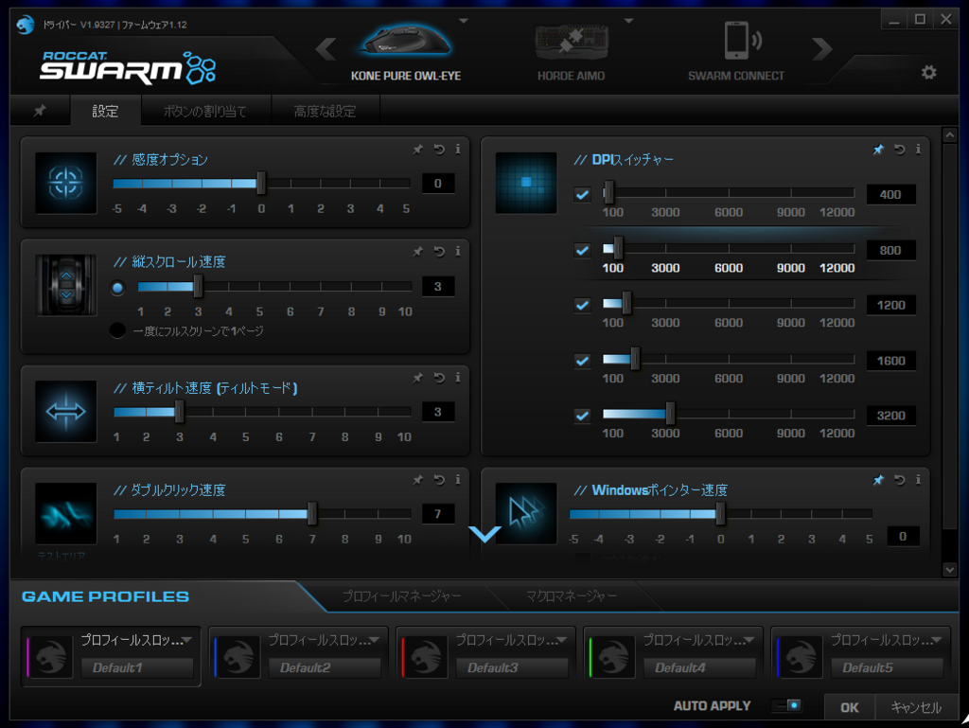Select the HORDE AIMO keyboard device
The height and width of the screenshot is (728, 969).
pyautogui.click(x=571, y=52)
